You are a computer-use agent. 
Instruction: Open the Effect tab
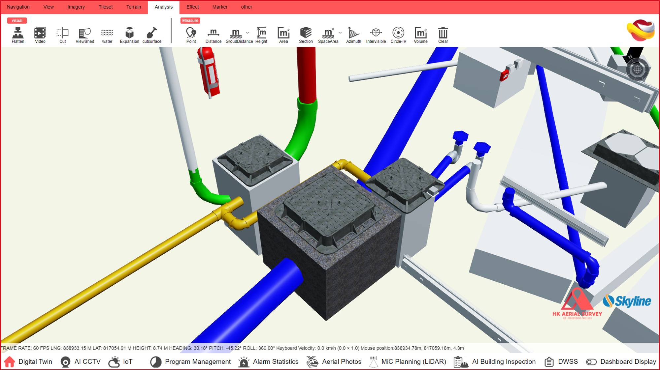(x=192, y=7)
